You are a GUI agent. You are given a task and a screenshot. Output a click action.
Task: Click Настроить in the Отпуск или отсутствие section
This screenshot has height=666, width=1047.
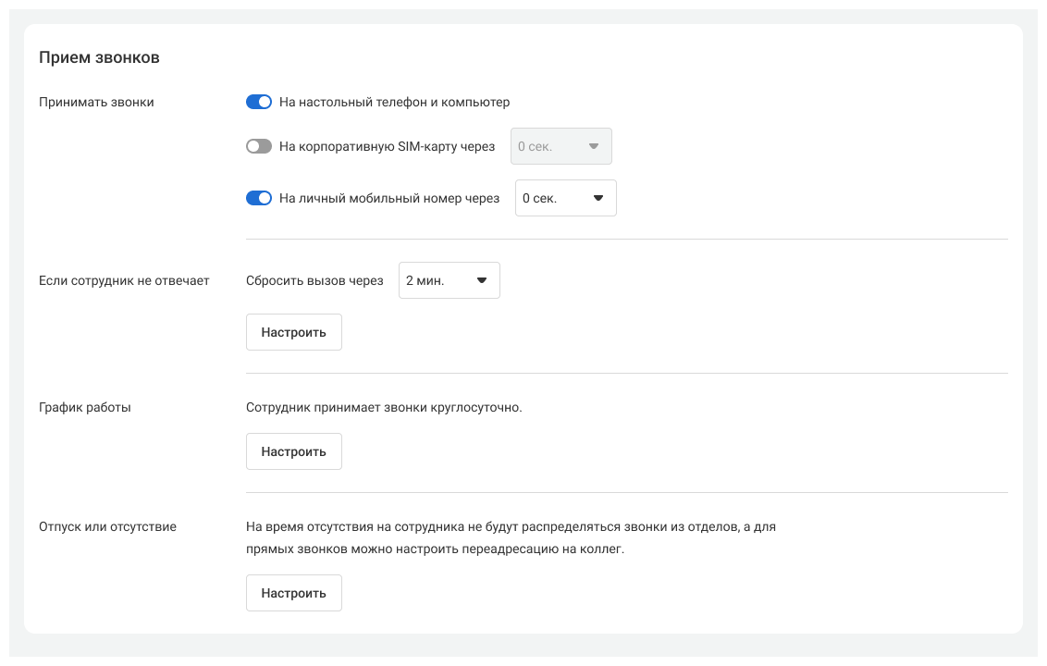coord(293,593)
